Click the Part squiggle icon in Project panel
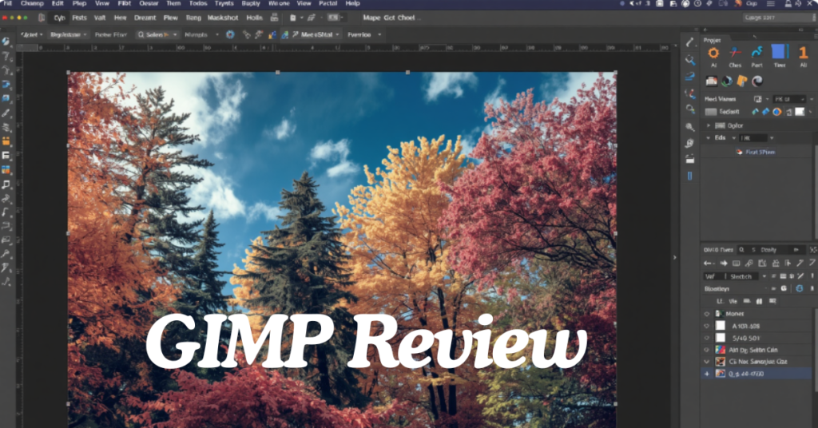Screen dimensions: 818x428 click(757, 53)
